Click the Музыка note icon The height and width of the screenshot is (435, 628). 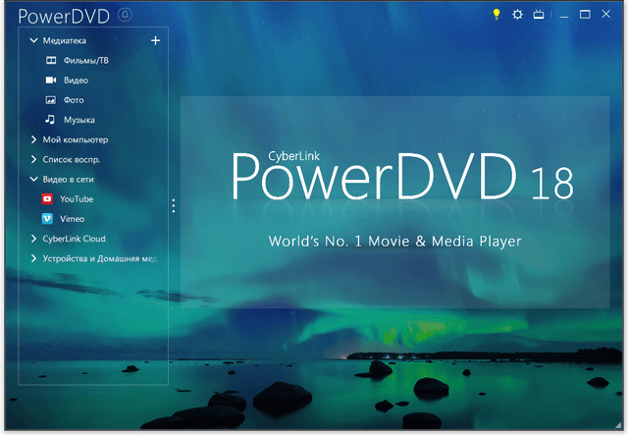click(51, 120)
